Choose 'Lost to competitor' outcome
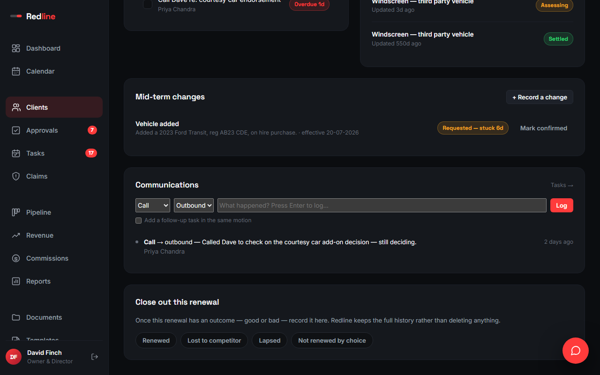The width and height of the screenshot is (600, 375). [214, 340]
